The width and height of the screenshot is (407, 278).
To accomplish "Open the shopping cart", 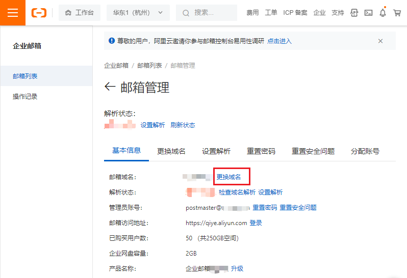I will pos(397,13).
